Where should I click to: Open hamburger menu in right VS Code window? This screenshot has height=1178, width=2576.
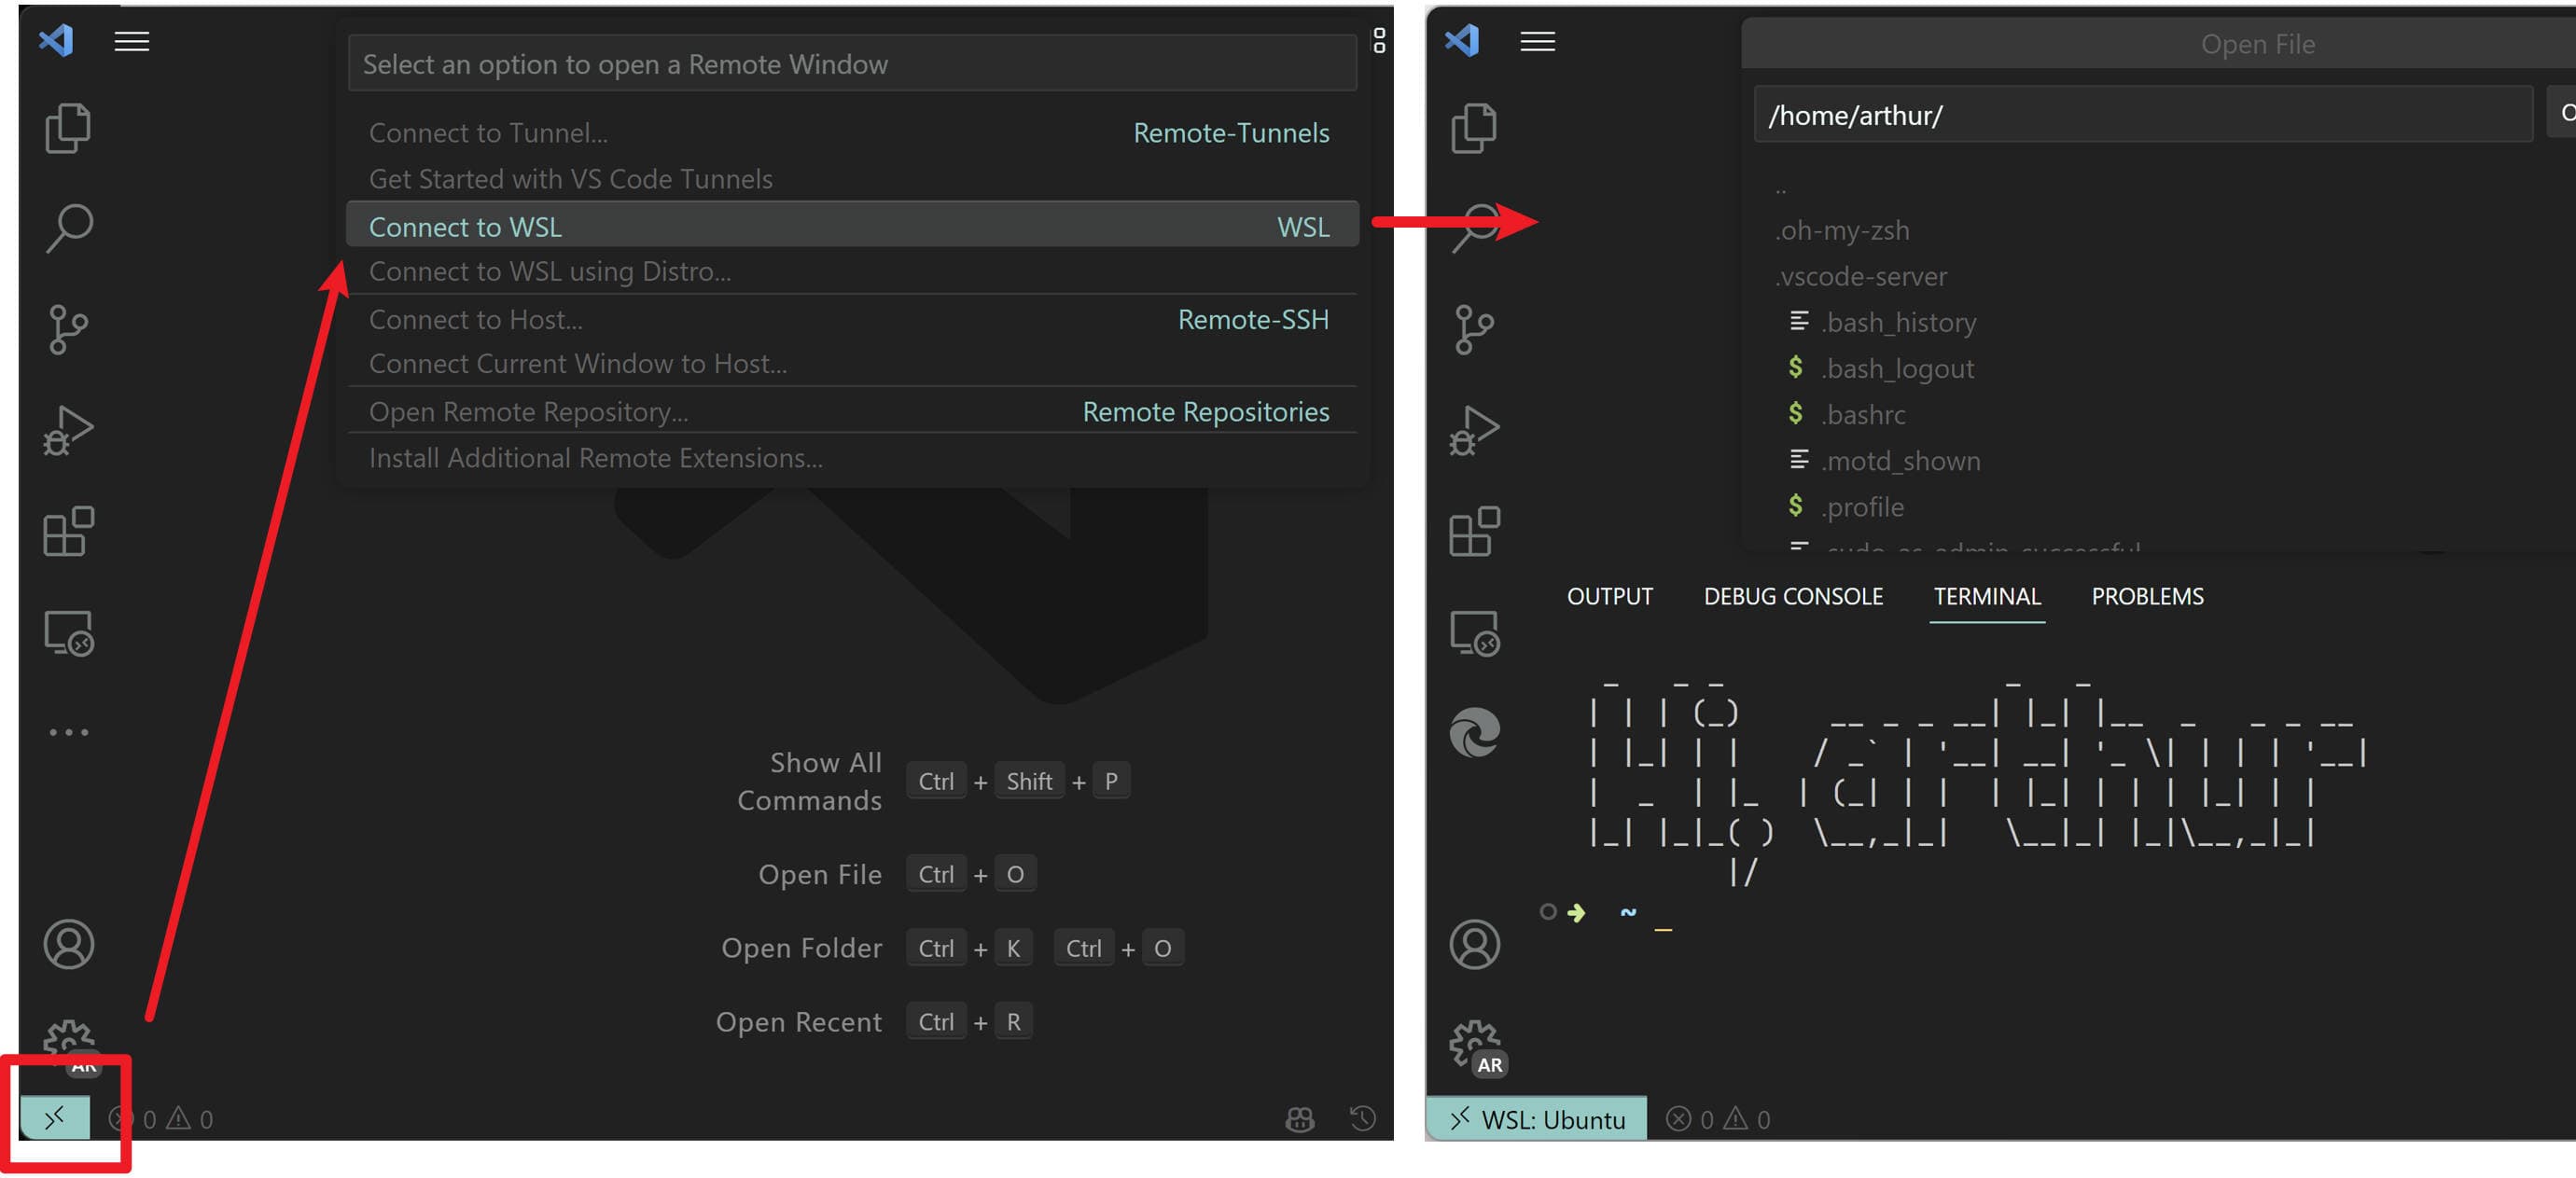tap(1537, 41)
